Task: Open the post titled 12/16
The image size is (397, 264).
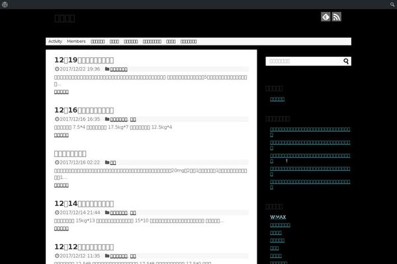Action: (84, 110)
